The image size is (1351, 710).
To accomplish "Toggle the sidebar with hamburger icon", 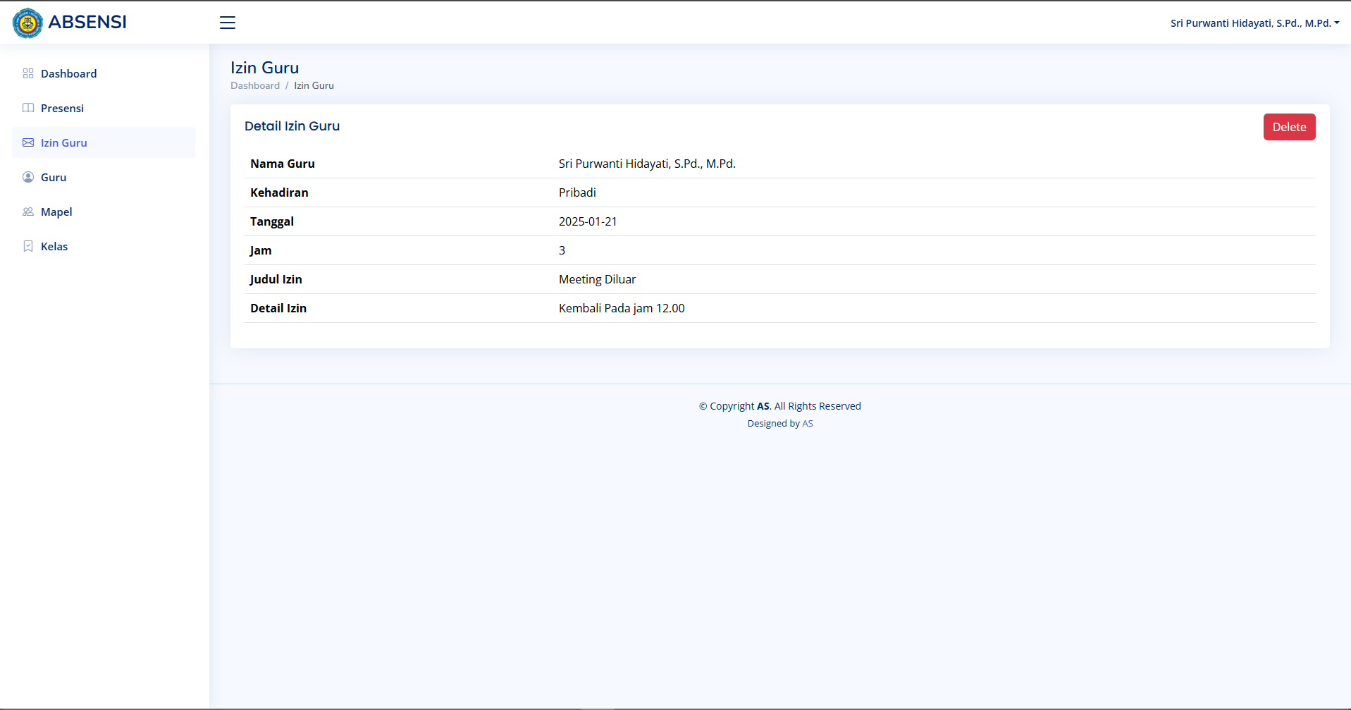I will point(228,23).
